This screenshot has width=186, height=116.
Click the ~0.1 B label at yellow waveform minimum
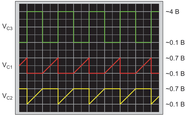[175, 104]
